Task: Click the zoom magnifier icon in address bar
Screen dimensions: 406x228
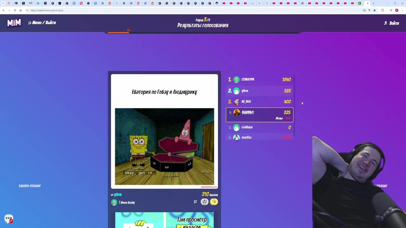Action: point(369,10)
